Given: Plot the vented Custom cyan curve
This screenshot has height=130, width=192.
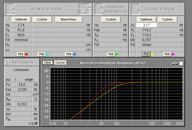Looking at the screenshot, I should point(42,54).
